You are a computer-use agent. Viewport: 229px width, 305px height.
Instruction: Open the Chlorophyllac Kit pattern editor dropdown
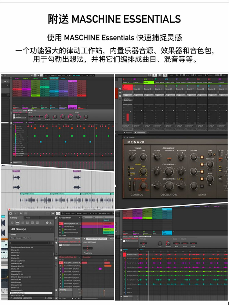point(80,257)
